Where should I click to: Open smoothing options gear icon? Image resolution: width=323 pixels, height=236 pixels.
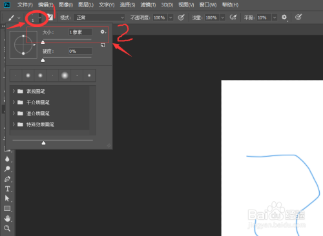[284, 17]
